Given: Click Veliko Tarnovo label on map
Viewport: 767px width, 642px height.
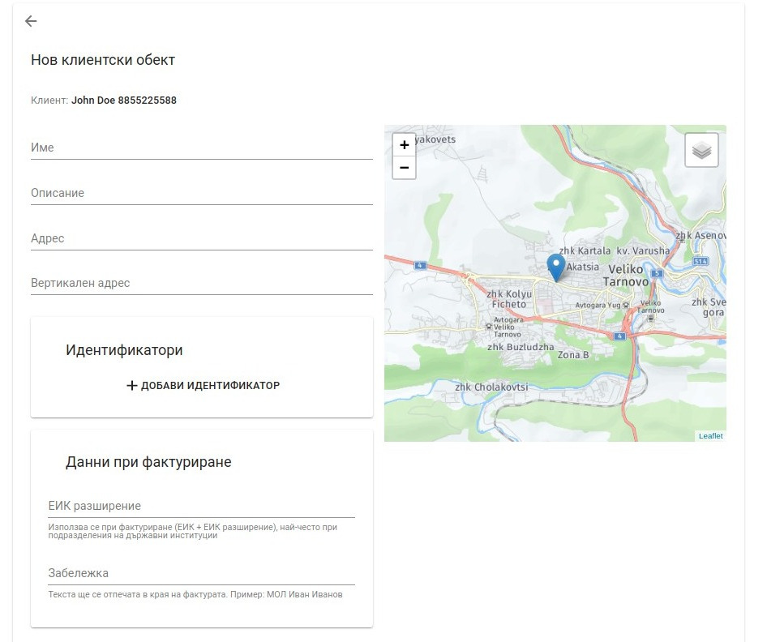Looking at the screenshot, I should click(x=626, y=276).
